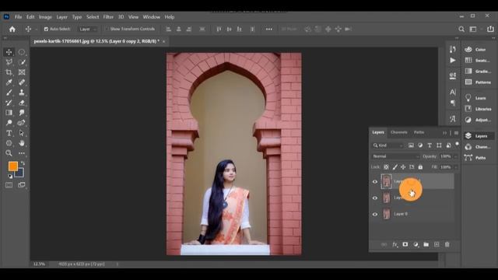Select the Brush tool
The width and height of the screenshot is (498, 280).
[x=9, y=93]
